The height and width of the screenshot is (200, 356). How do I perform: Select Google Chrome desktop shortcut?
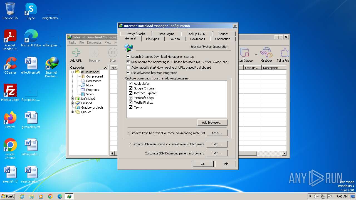pos(10,149)
